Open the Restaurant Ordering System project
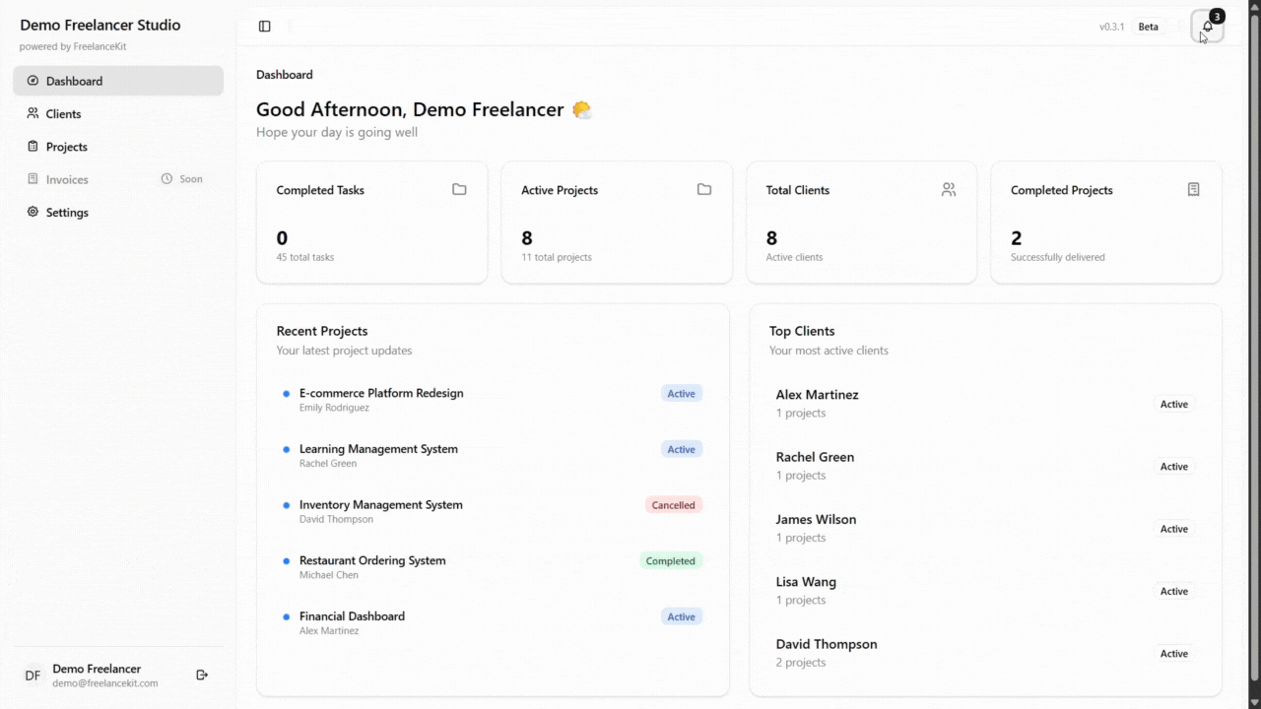 372,560
